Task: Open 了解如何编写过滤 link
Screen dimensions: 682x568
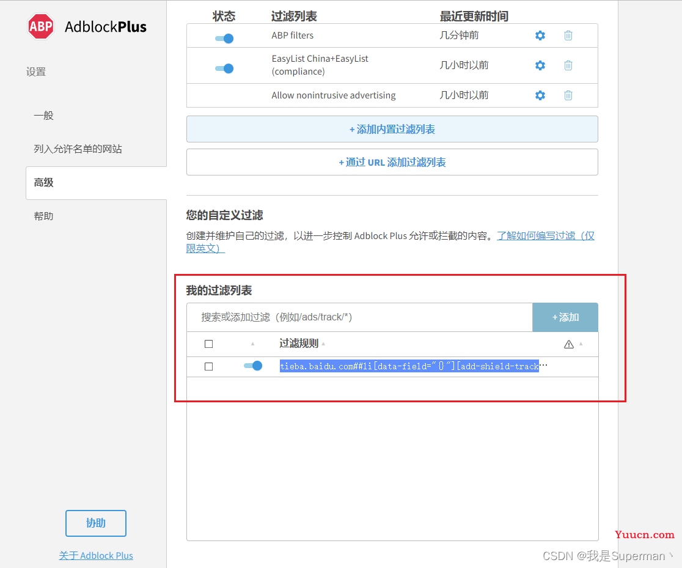Action: click(x=546, y=236)
